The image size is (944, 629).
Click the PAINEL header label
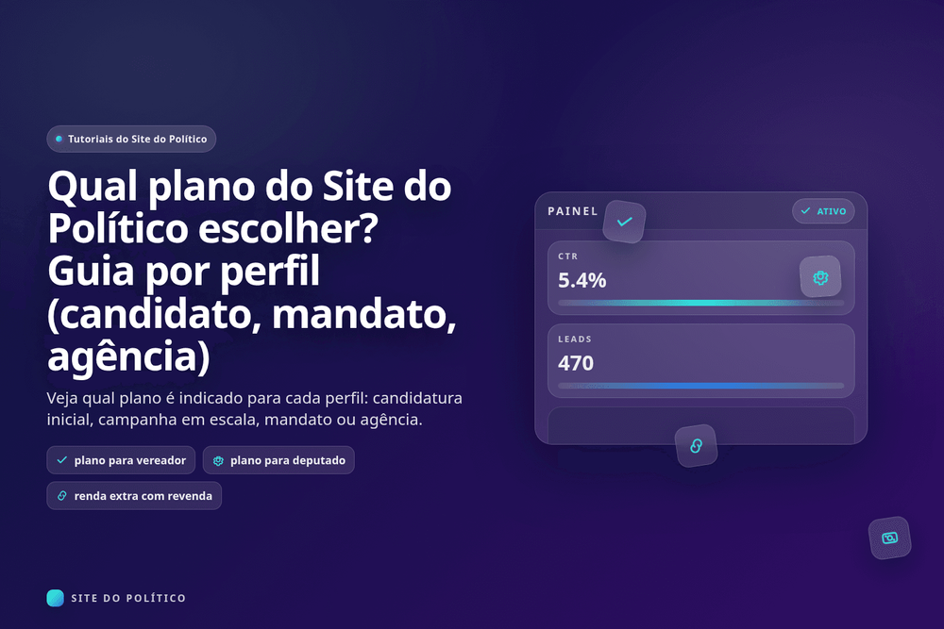pos(572,211)
